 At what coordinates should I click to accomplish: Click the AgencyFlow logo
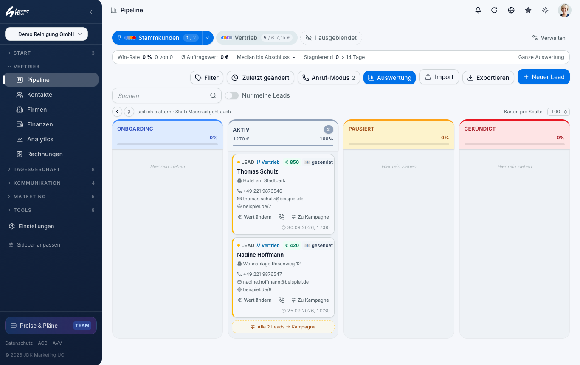tap(17, 12)
